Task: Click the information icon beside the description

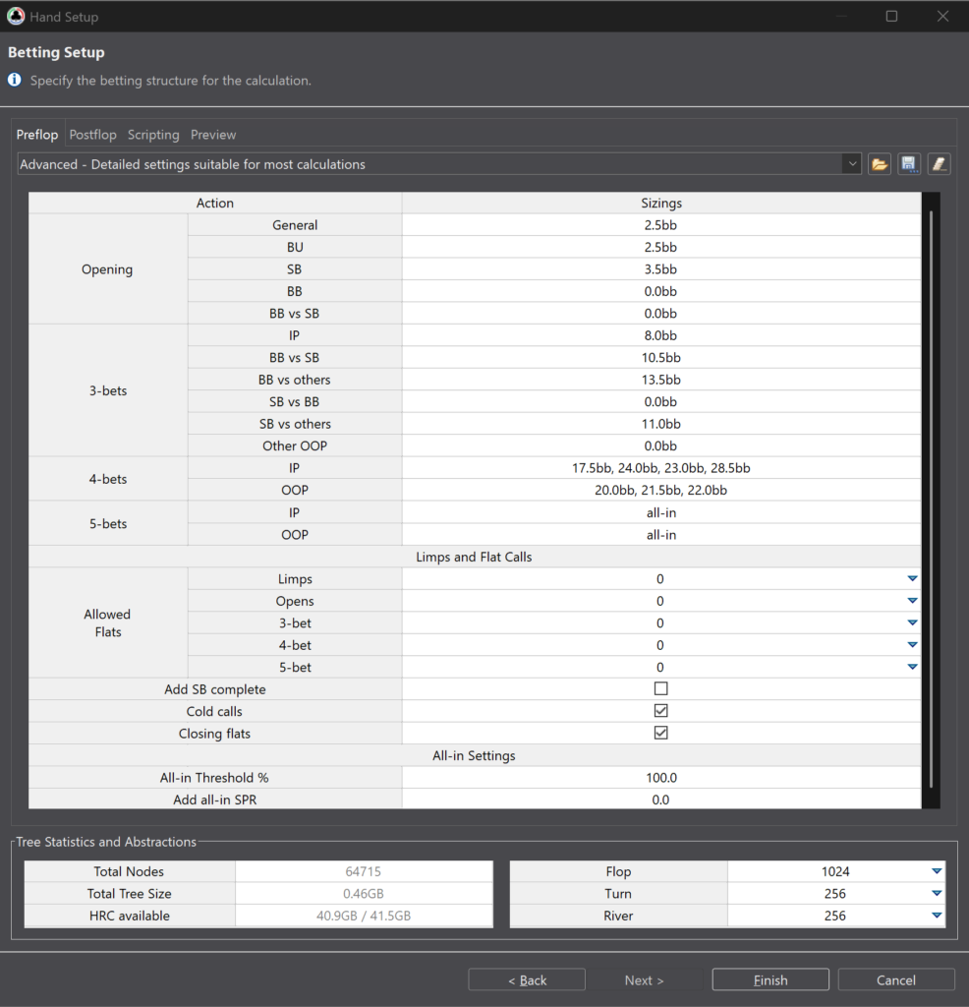Action: click(x=14, y=81)
